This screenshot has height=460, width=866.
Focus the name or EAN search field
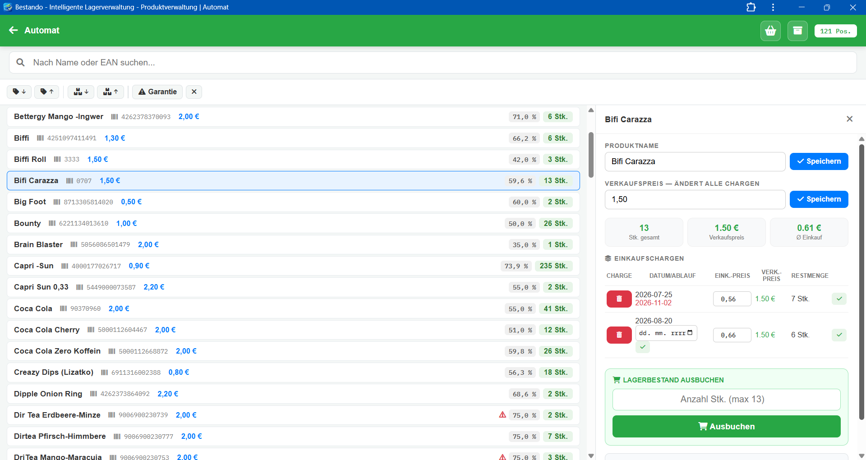pyautogui.click(x=433, y=63)
